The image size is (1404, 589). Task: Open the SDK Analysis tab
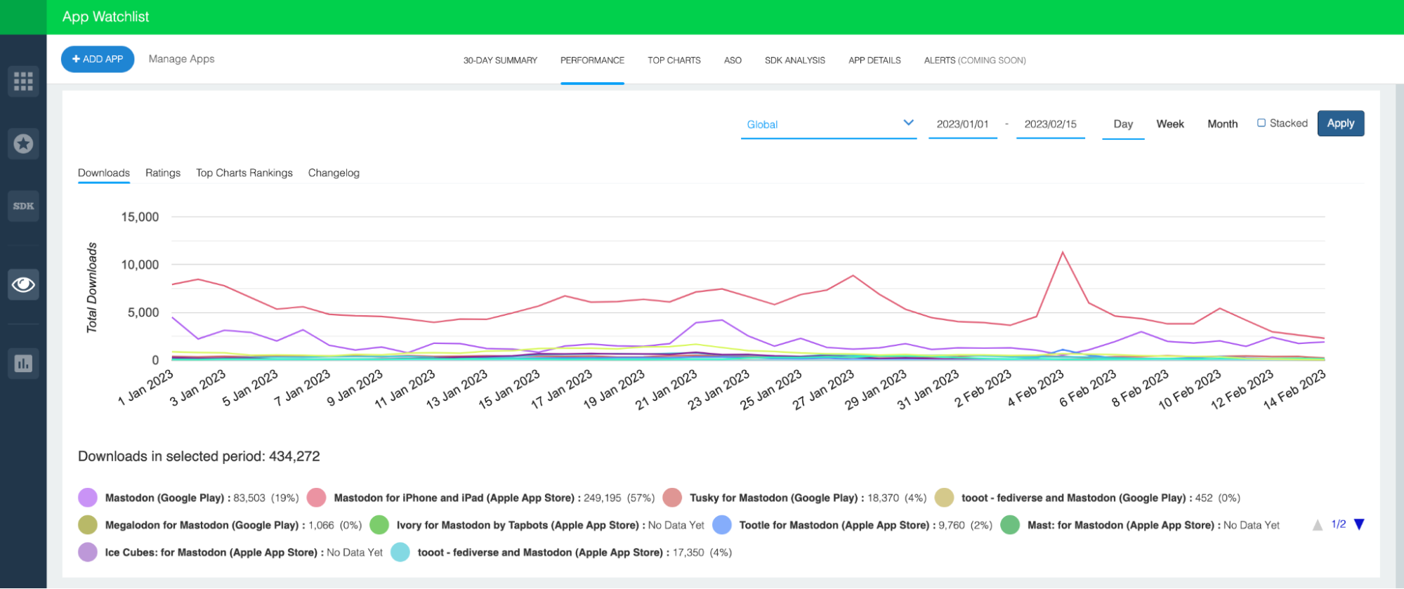click(x=795, y=60)
